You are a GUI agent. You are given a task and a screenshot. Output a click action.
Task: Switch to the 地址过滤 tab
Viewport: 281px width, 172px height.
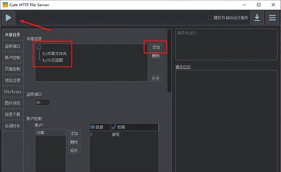[x=13, y=80]
